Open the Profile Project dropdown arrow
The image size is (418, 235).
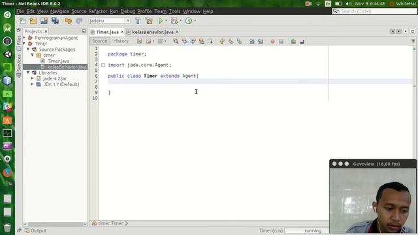[195, 21]
